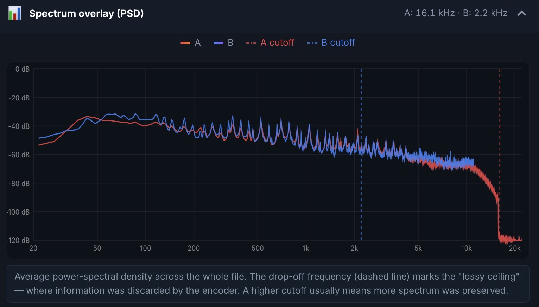Image resolution: width=539 pixels, height=307 pixels.
Task: Click the blue dashed B cutoff line
Action: click(361, 155)
